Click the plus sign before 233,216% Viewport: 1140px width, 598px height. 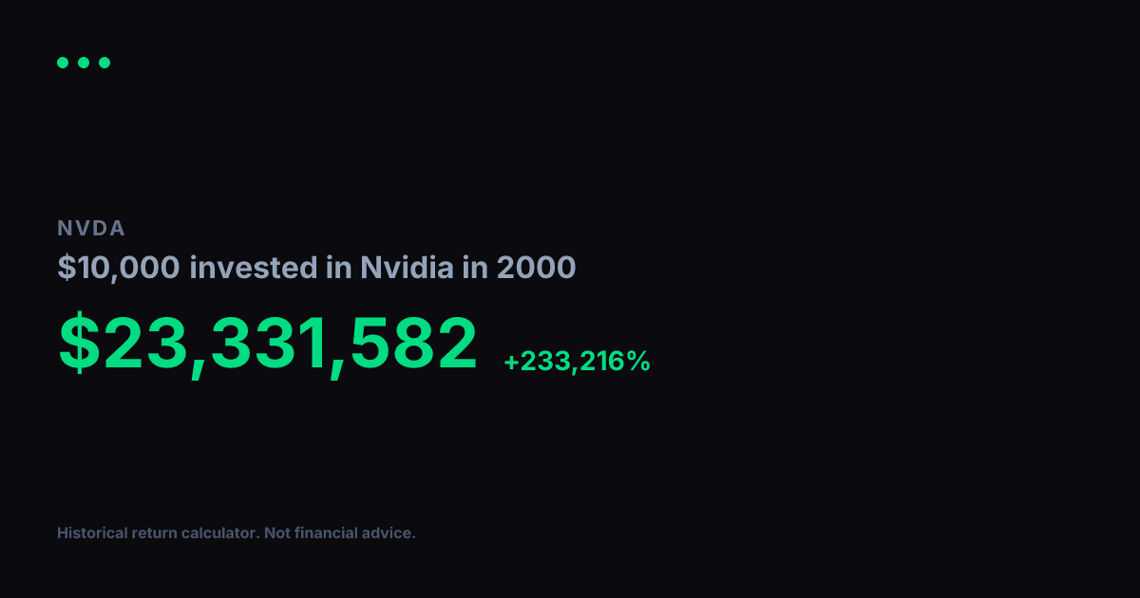[x=511, y=362]
